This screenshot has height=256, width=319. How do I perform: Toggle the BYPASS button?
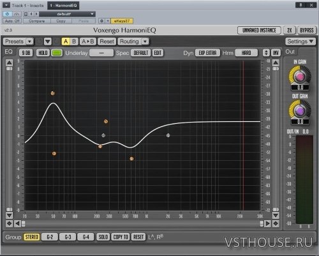(x=306, y=31)
